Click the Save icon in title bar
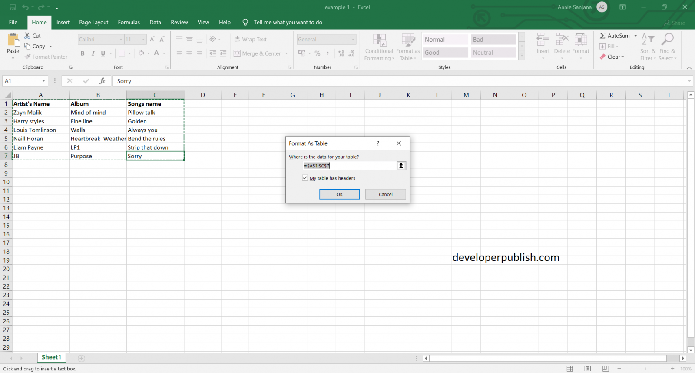Viewport: 695px width, 373px height. point(13,7)
